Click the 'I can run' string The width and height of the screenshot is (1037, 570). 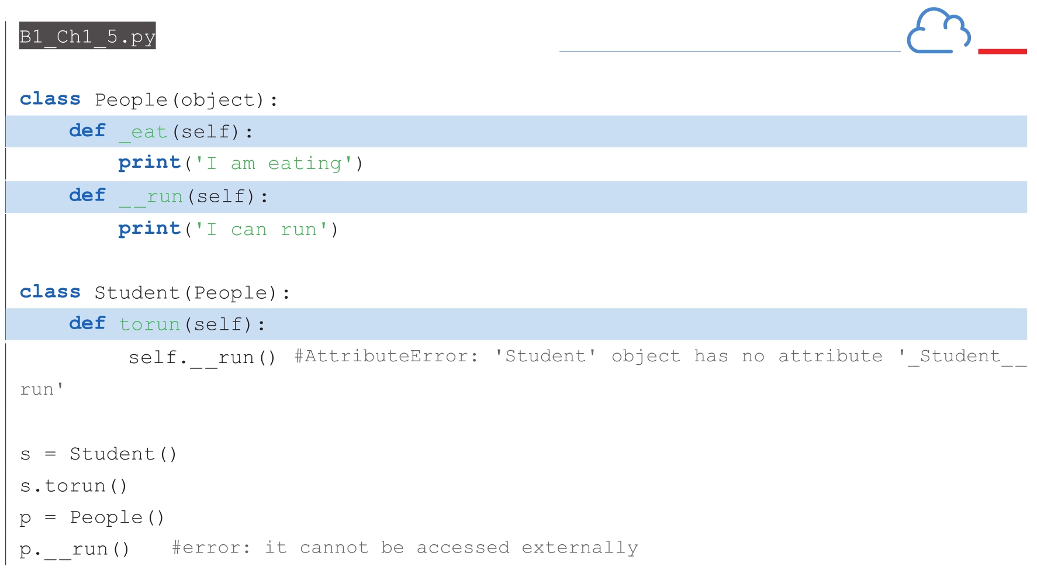coord(261,229)
